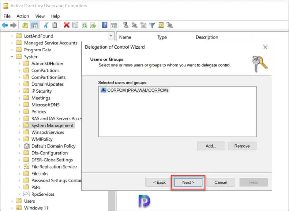Click the Export List icon
Viewport: 289px width, 211px height.
[93, 25]
